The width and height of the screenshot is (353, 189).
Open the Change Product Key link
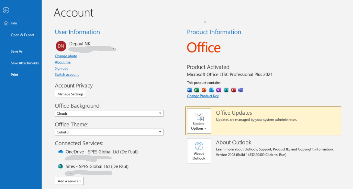tap(203, 96)
